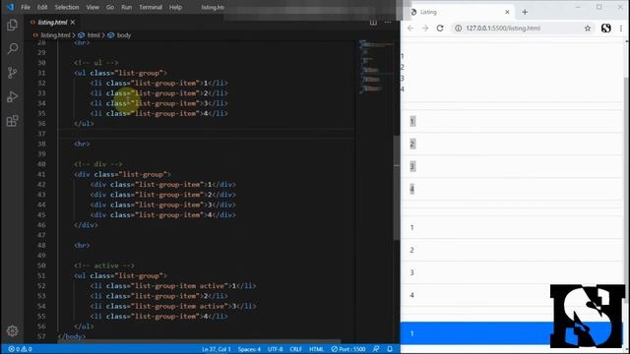This screenshot has height=354, width=630.
Task: Click the browser address bar URL
Action: [x=503, y=29]
